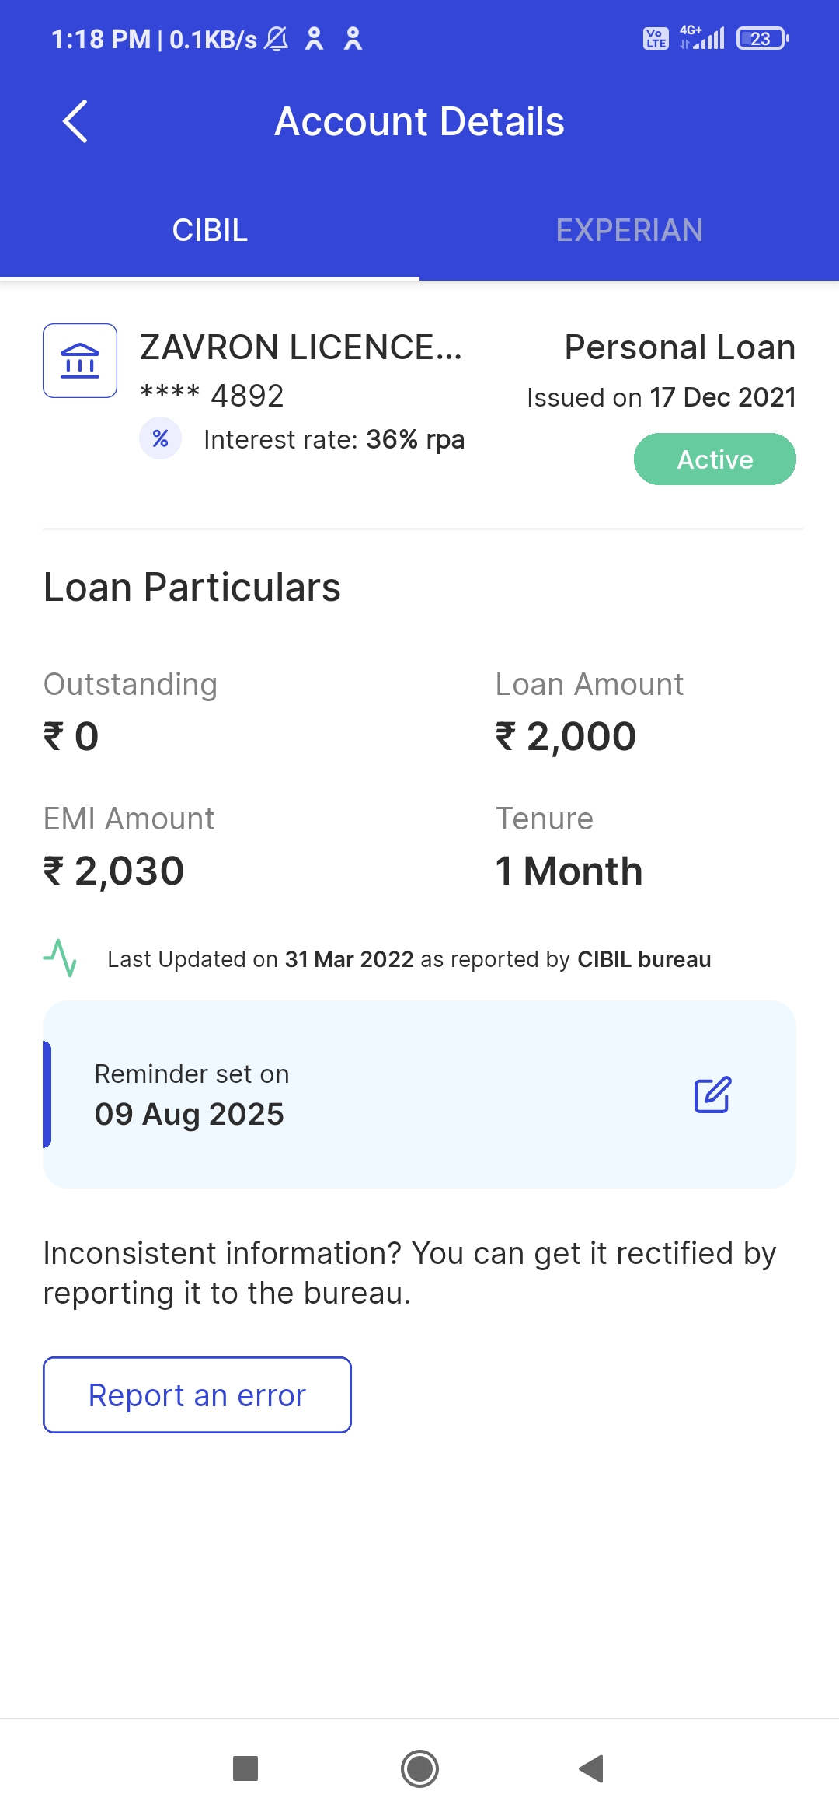Tap the Loan Amount value ₹ 2,000

click(x=566, y=736)
